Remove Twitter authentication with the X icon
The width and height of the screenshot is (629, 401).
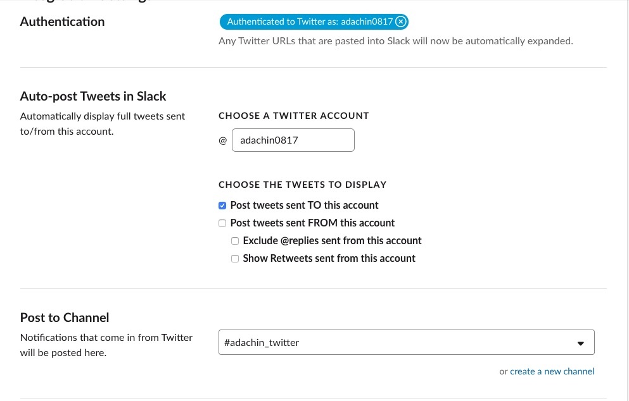pos(400,22)
